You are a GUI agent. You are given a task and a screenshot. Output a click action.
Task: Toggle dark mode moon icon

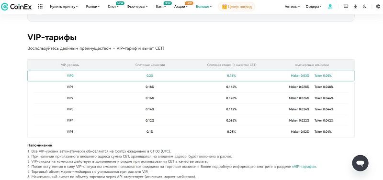(365, 7)
